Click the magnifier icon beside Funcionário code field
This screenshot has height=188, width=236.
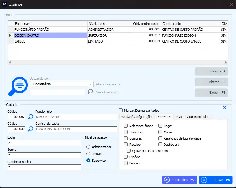(31, 117)
